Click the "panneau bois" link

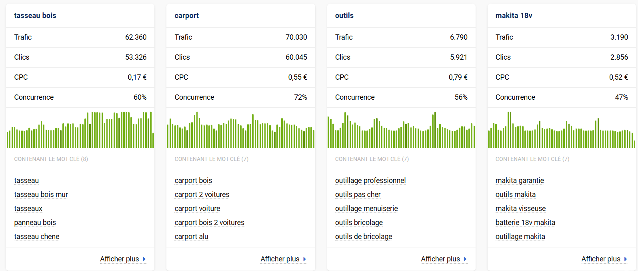click(x=35, y=223)
